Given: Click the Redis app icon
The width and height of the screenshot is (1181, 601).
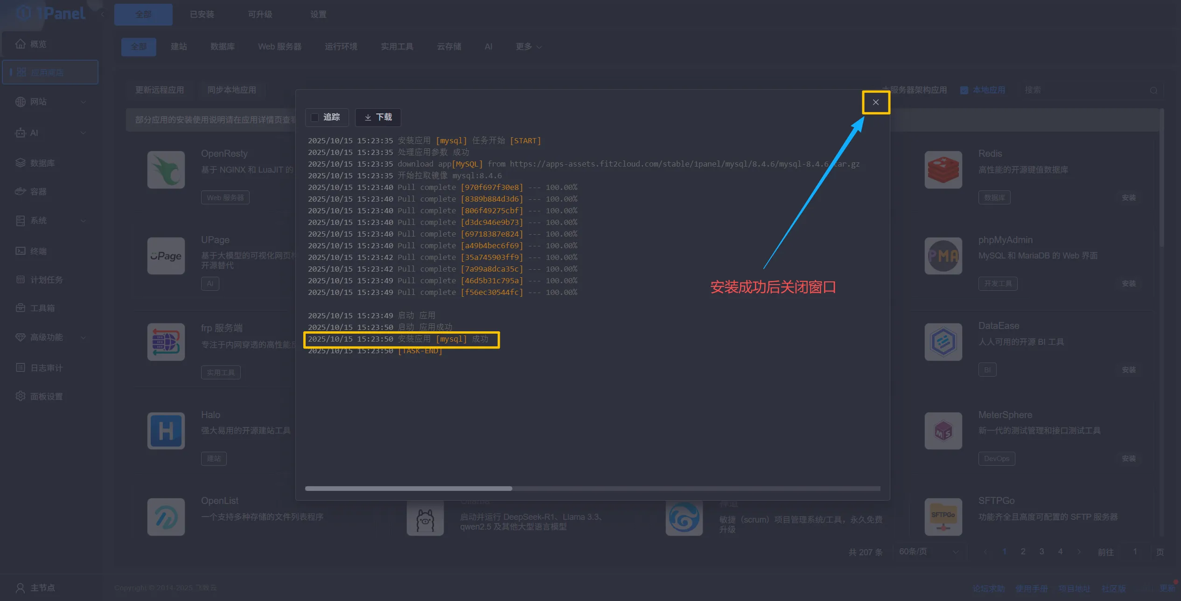Looking at the screenshot, I should click(x=943, y=169).
